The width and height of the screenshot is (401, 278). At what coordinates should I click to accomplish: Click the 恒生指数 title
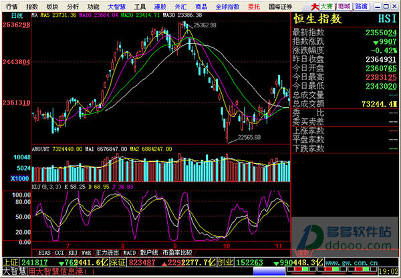tap(318, 19)
